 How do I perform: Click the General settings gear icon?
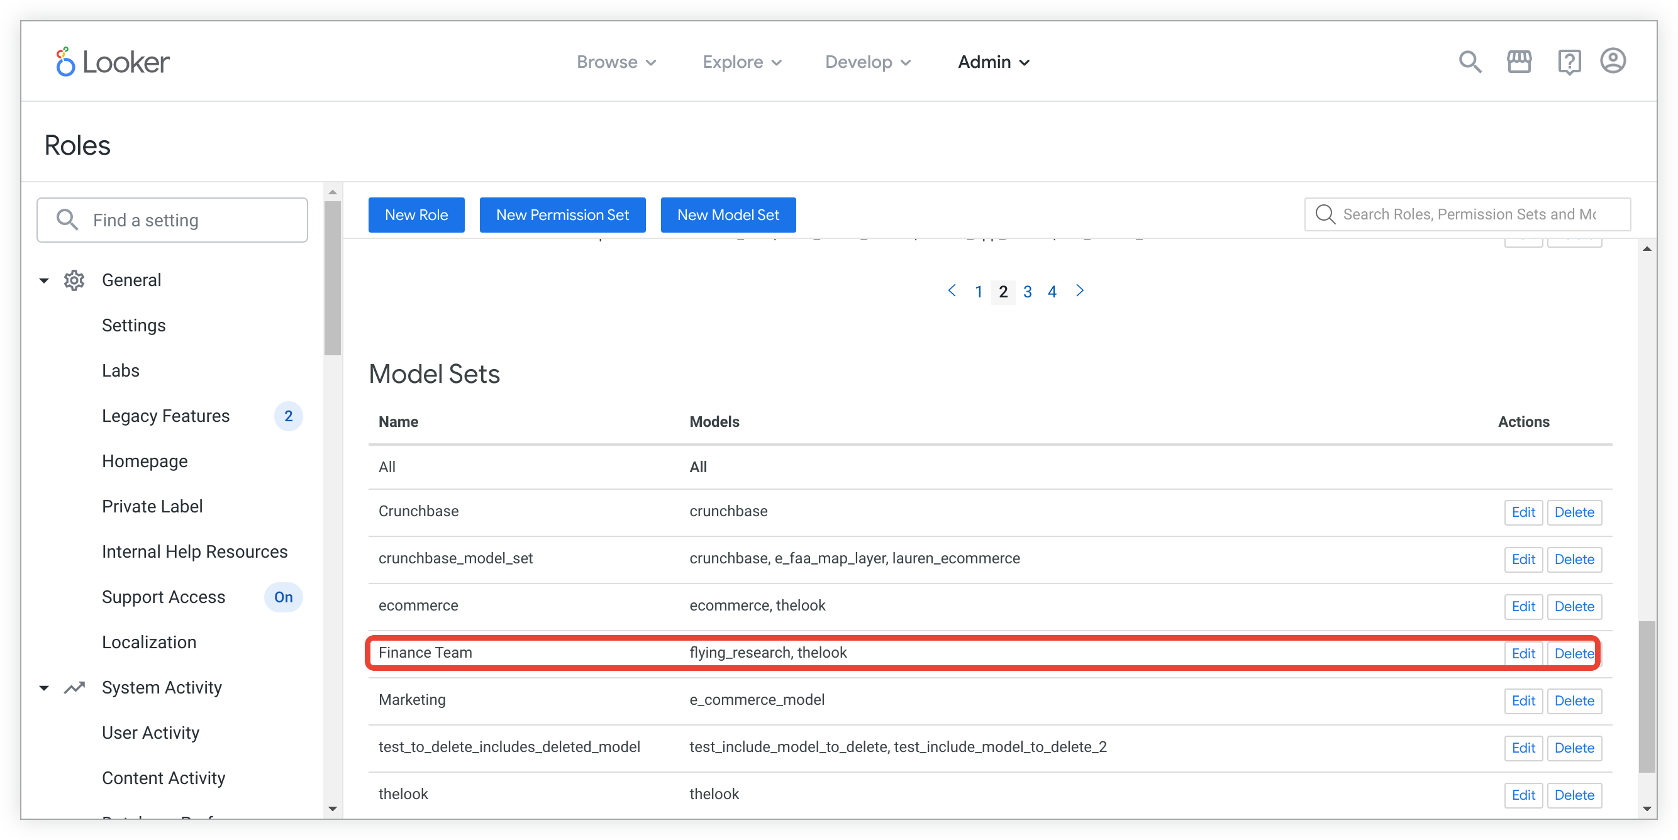[x=74, y=280]
